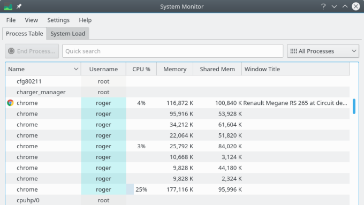
Task: Select the charger_manager process
Action: tap(177, 92)
